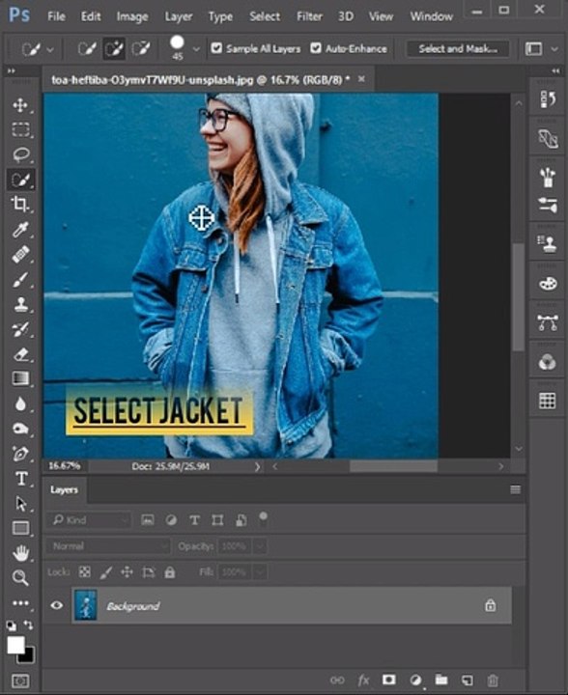The image size is (568, 695).
Task: Select the Blur tool
Action: [x=20, y=403]
